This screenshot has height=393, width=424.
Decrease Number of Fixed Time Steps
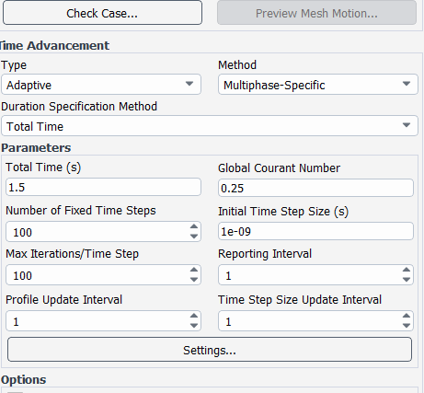(194, 236)
